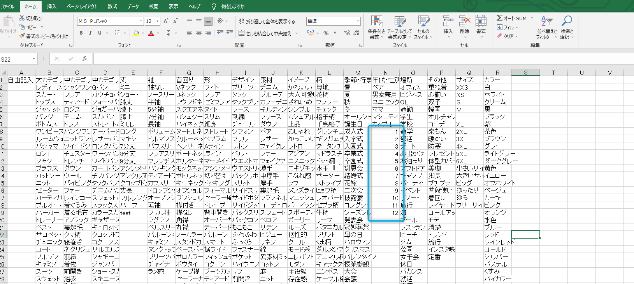
Task: Expand the Merge & Center dropdown arrow
Action: point(297,33)
